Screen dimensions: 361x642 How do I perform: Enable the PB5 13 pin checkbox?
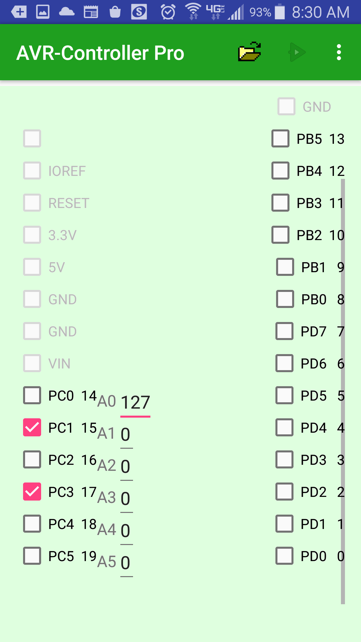[x=280, y=138]
